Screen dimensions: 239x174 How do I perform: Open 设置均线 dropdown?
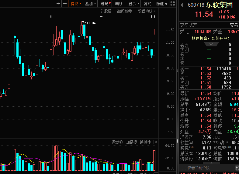pyautogui.click(x=147, y=11)
